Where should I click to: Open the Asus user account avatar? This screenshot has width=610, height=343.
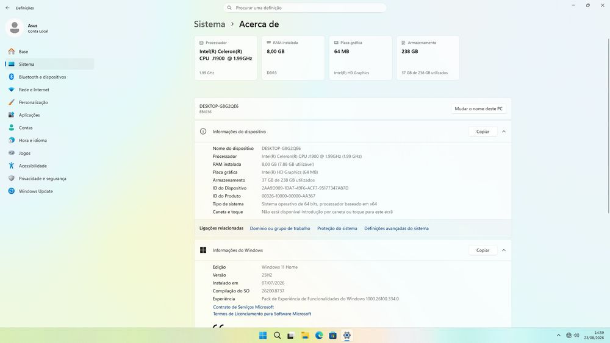15,28
